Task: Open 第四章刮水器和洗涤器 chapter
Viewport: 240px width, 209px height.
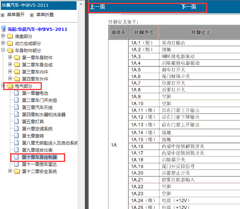Action: point(44,115)
